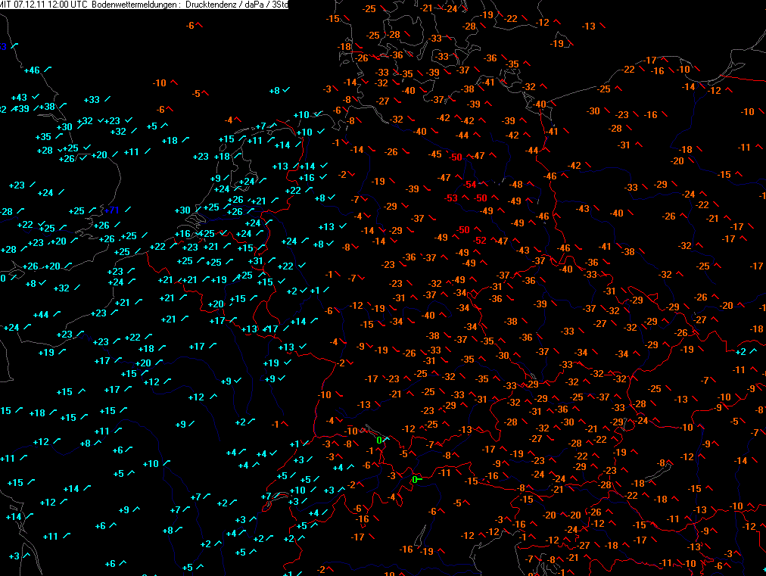The image size is (766, 576).
Task: Click the cyan symbol next to +31
Action: [272, 261]
